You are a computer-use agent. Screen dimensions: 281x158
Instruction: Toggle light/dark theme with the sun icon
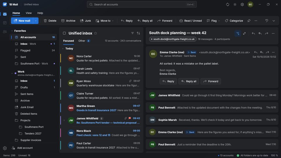(235, 4)
